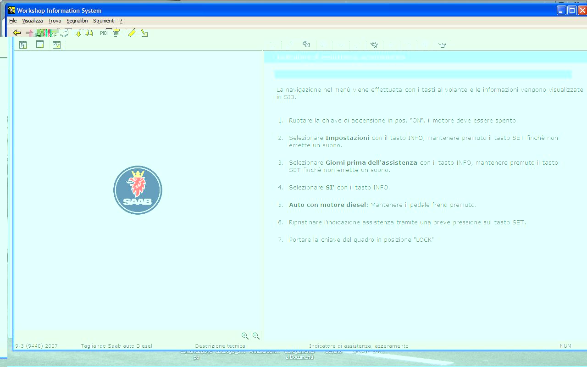Click the PIOI toolbar button
The width and height of the screenshot is (587, 367).
coord(104,33)
